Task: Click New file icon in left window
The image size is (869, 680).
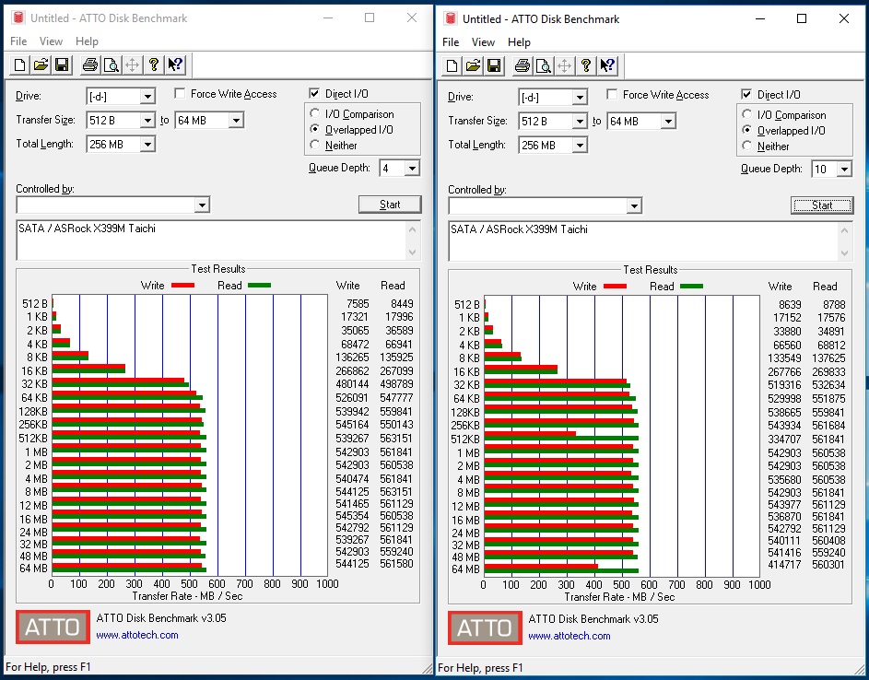Action: click(19, 64)
